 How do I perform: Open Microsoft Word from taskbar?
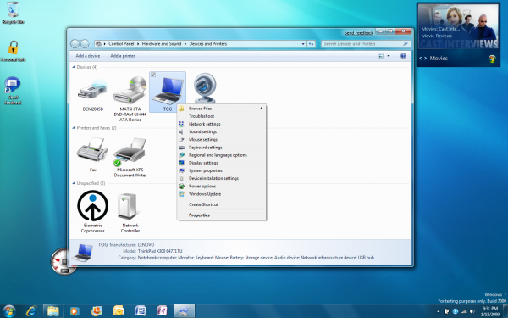(x=141, y=311)
